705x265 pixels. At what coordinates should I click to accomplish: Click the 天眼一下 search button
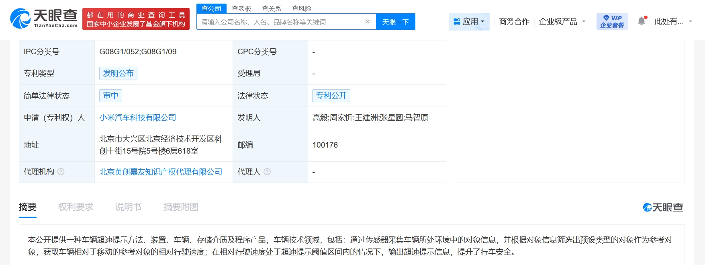395,22
